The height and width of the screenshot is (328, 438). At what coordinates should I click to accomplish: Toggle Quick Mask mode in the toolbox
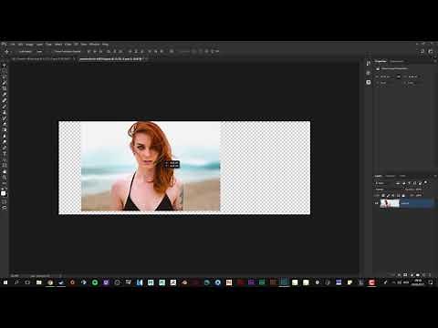coord(5,201)
